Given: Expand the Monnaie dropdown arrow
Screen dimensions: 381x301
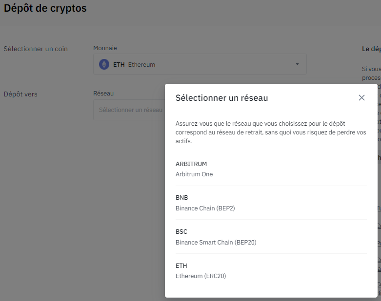Looking at the screenshot, I should (x=297, y=64).
